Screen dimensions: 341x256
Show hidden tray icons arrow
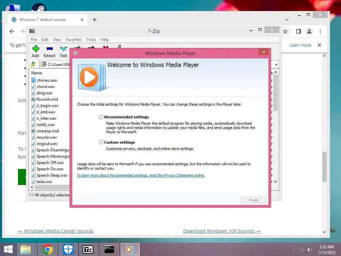[x=294, y=250]
